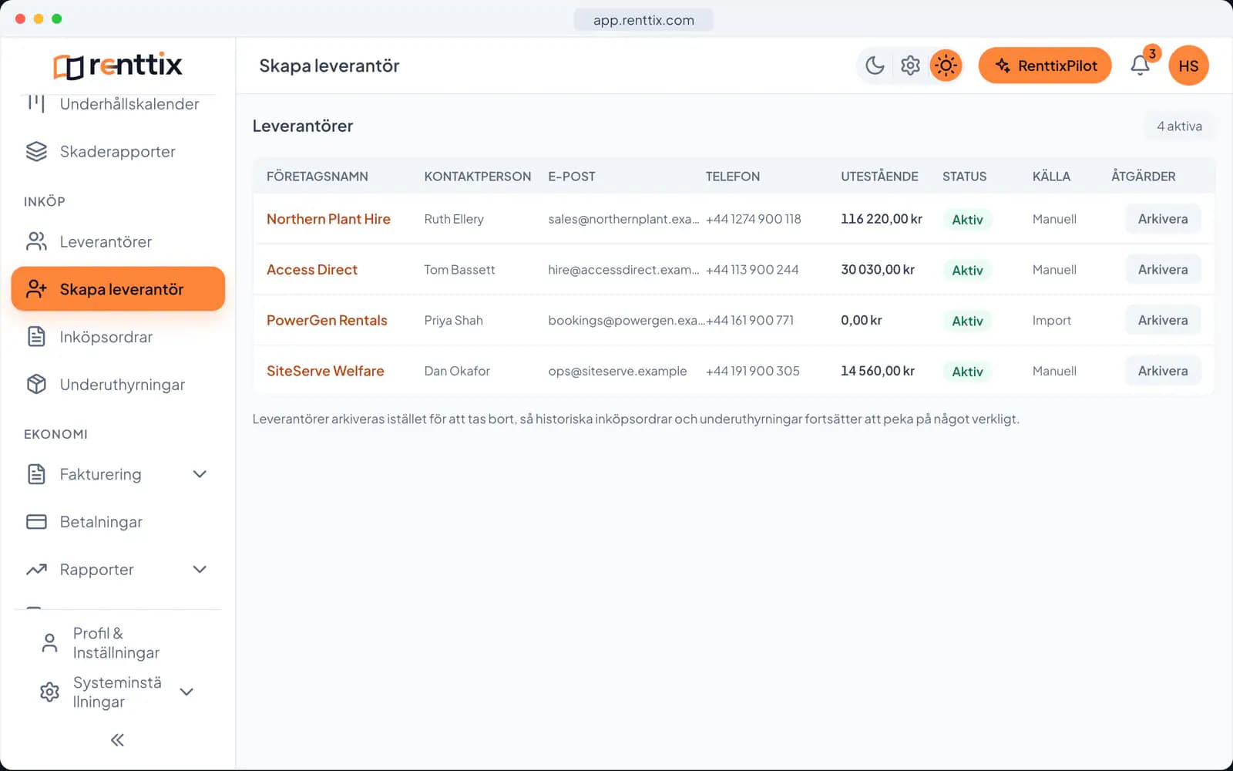
Task: Open Access Direct supplier details
Action: [312, 270]
